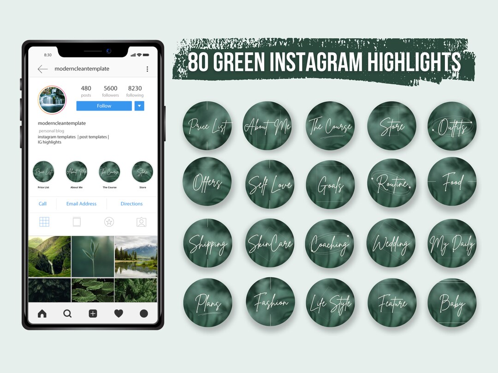Tap the Home icon in bottom navigation
Image resolution: width=498 pixels, height=373 pixels.
click(x=42, y=314)
